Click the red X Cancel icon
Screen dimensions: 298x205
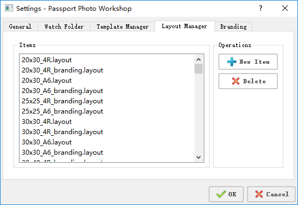coord(259,194)
